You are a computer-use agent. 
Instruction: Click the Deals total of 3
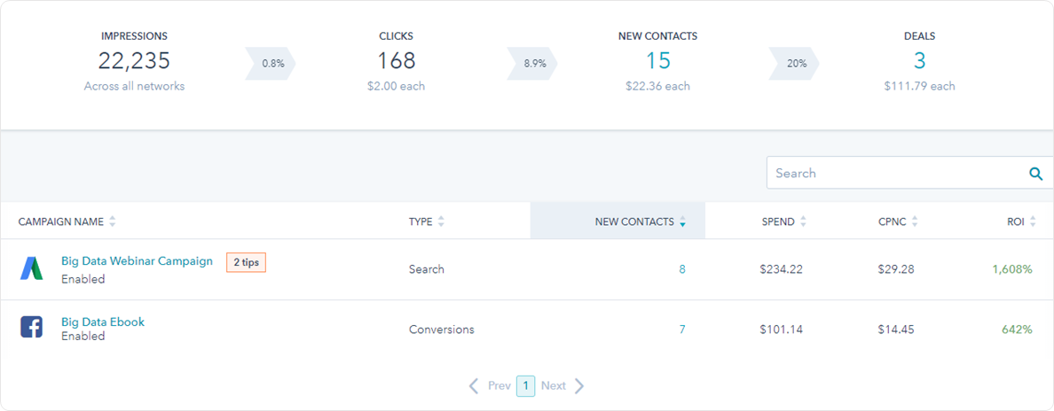click(x=919, y=61)
